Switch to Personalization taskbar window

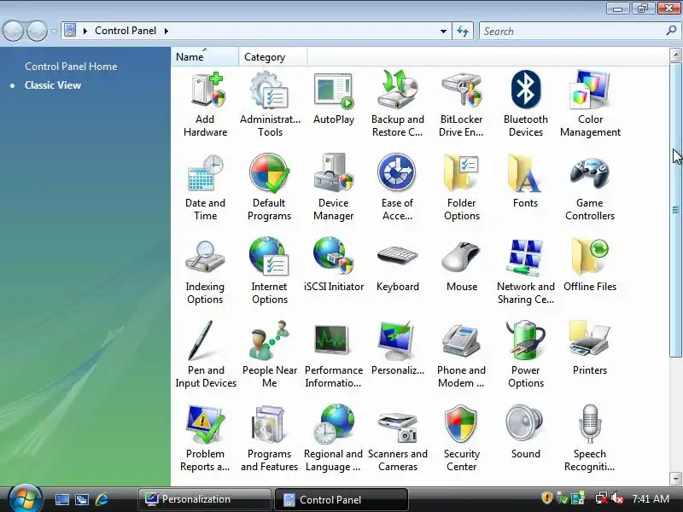205,499
